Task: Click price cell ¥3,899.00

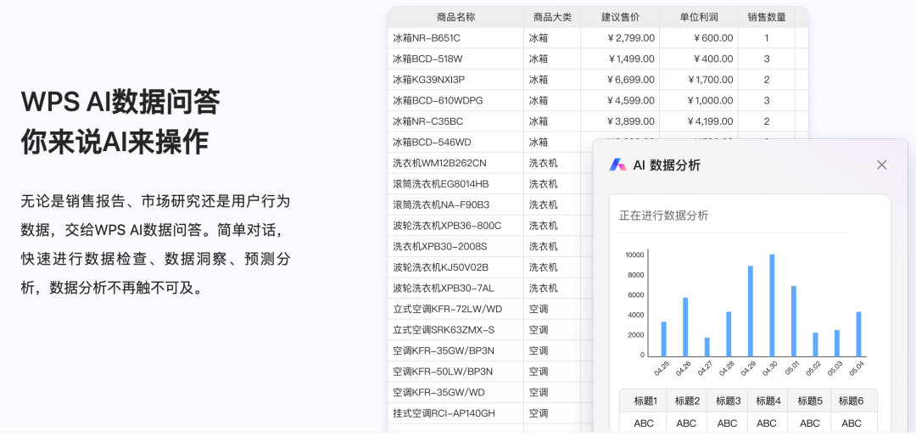Action: 620,121
